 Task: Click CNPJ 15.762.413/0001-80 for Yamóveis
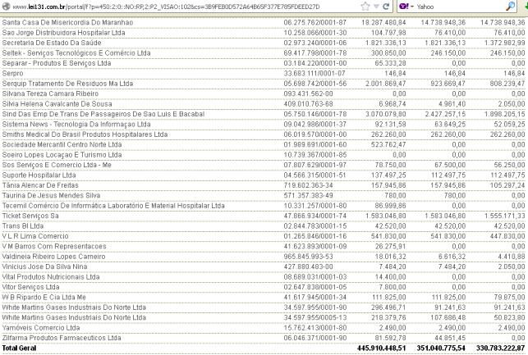pyautogui.click(x=315, y=327)
